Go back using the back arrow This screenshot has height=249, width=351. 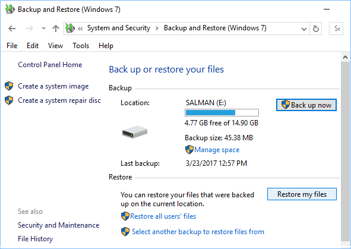(x=12, y=29)
